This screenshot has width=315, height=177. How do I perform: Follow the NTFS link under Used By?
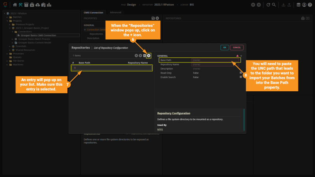(x=160, y=129)
